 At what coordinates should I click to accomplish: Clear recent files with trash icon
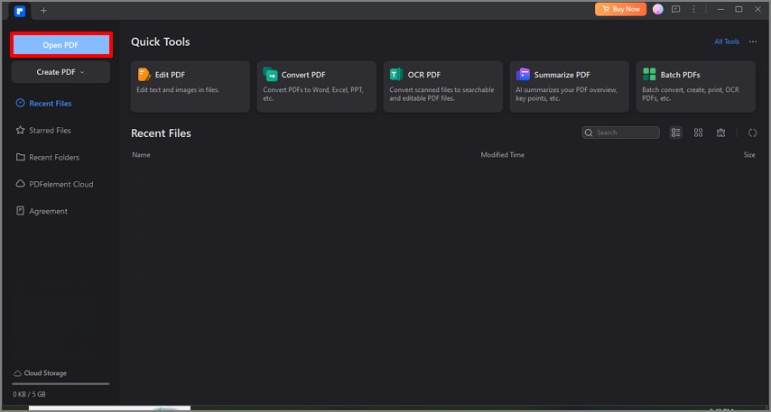click(x=720, y=133)
